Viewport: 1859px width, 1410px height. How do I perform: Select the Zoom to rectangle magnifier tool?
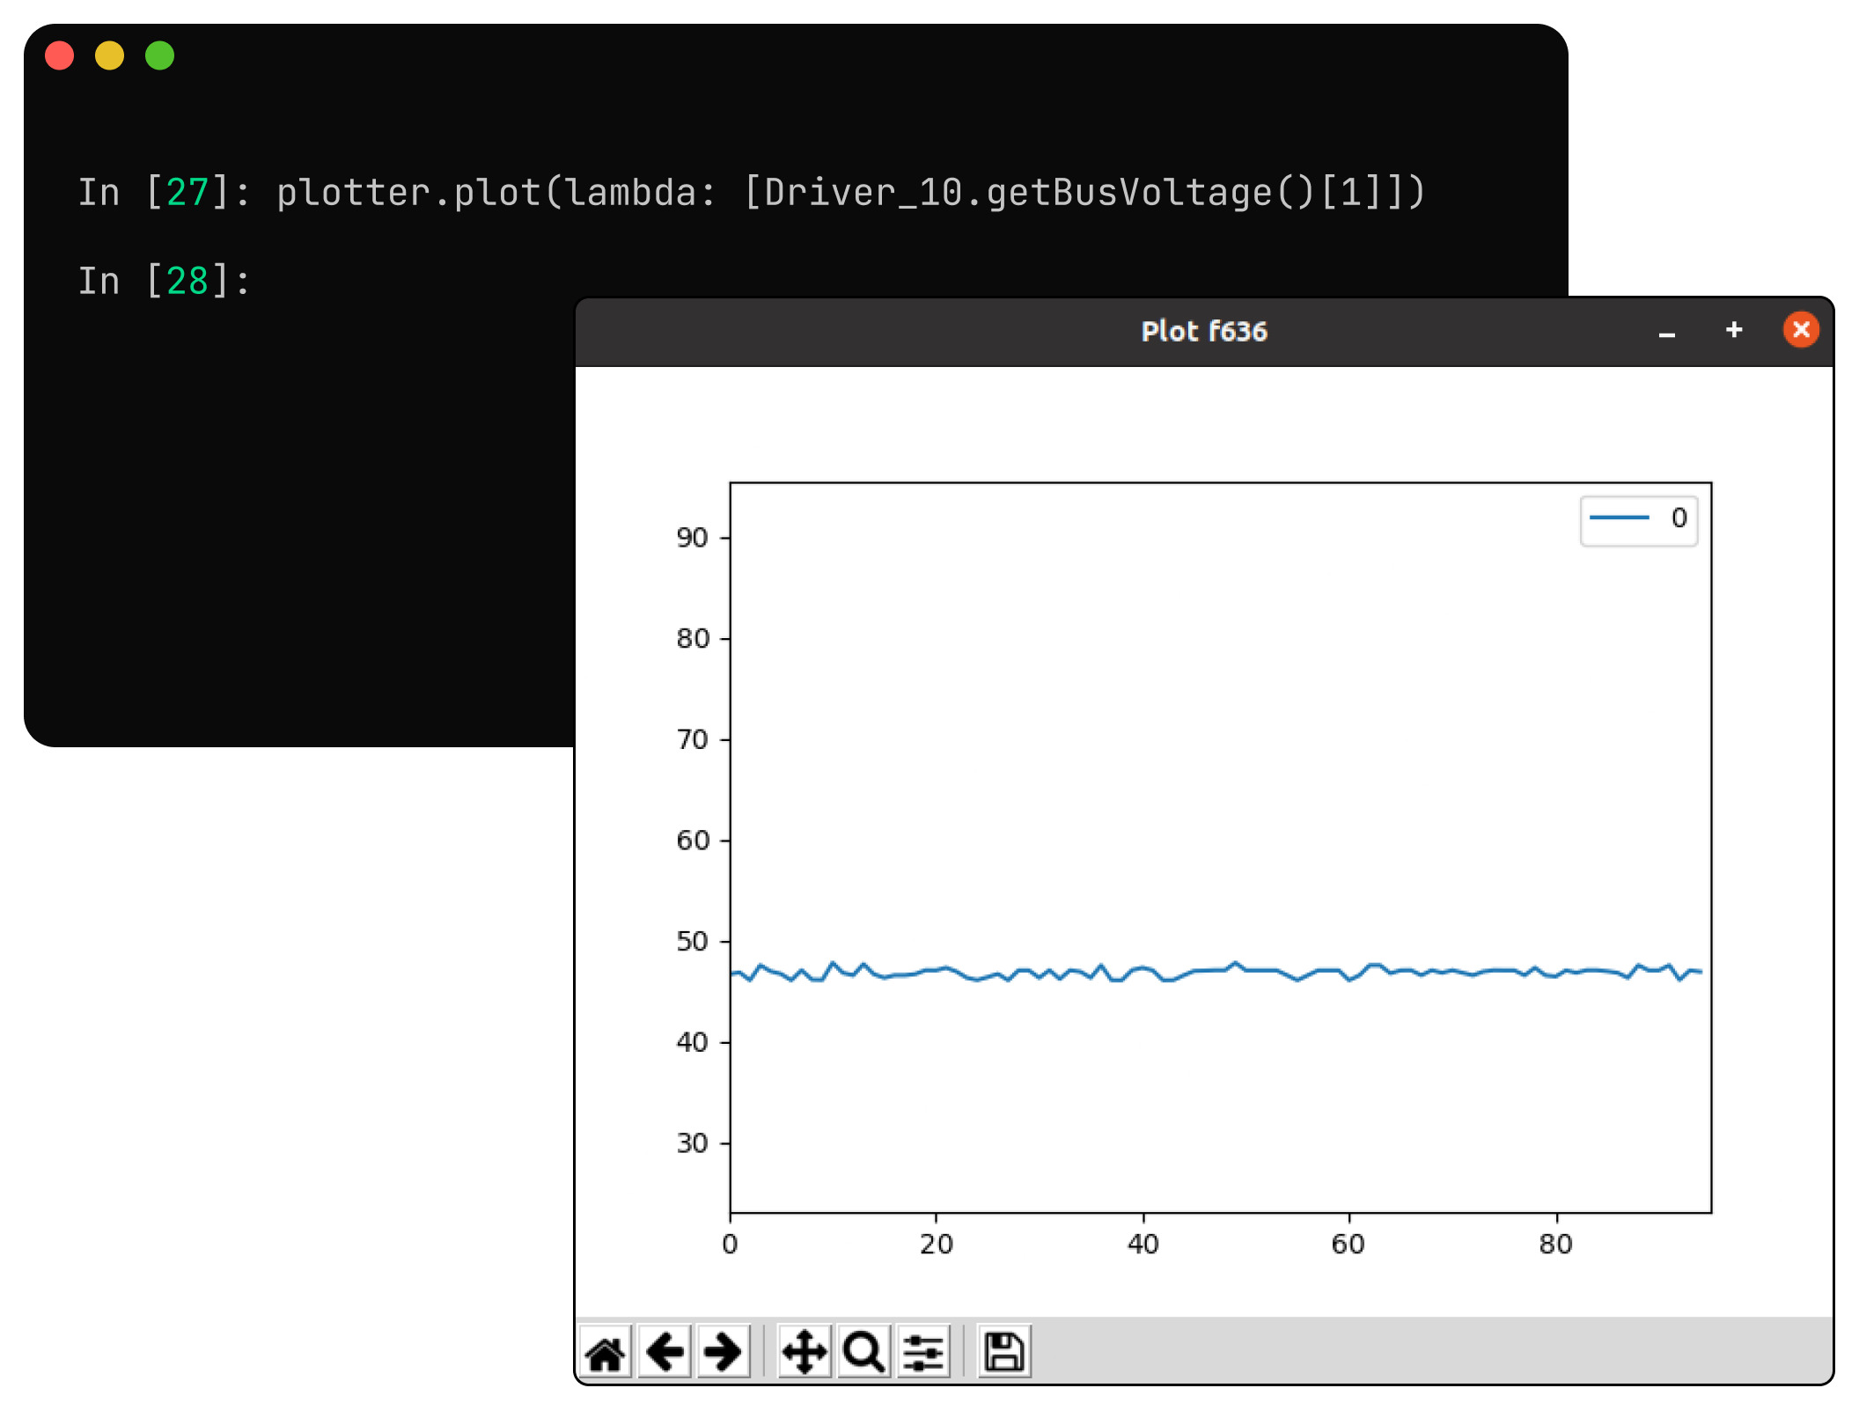point(863,1352)
